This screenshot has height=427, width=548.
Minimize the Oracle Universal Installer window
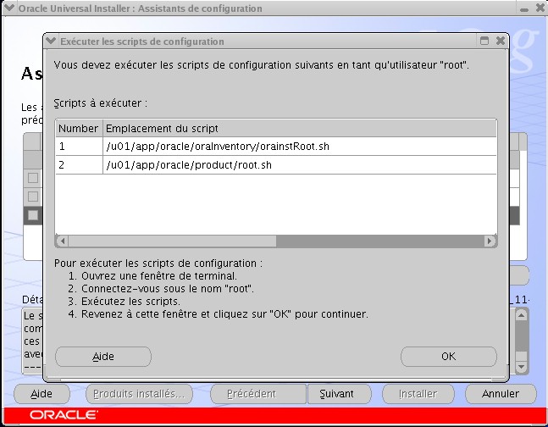click(x=524, y=8)
